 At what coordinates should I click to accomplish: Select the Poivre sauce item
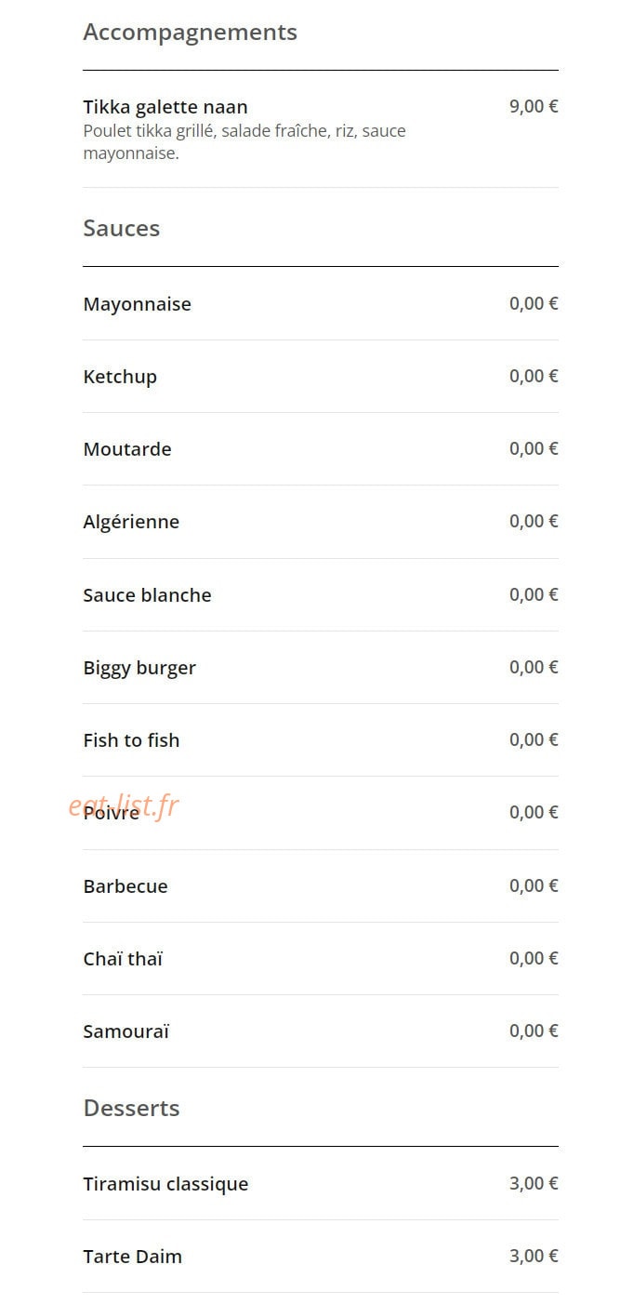(x=320, y=813)
